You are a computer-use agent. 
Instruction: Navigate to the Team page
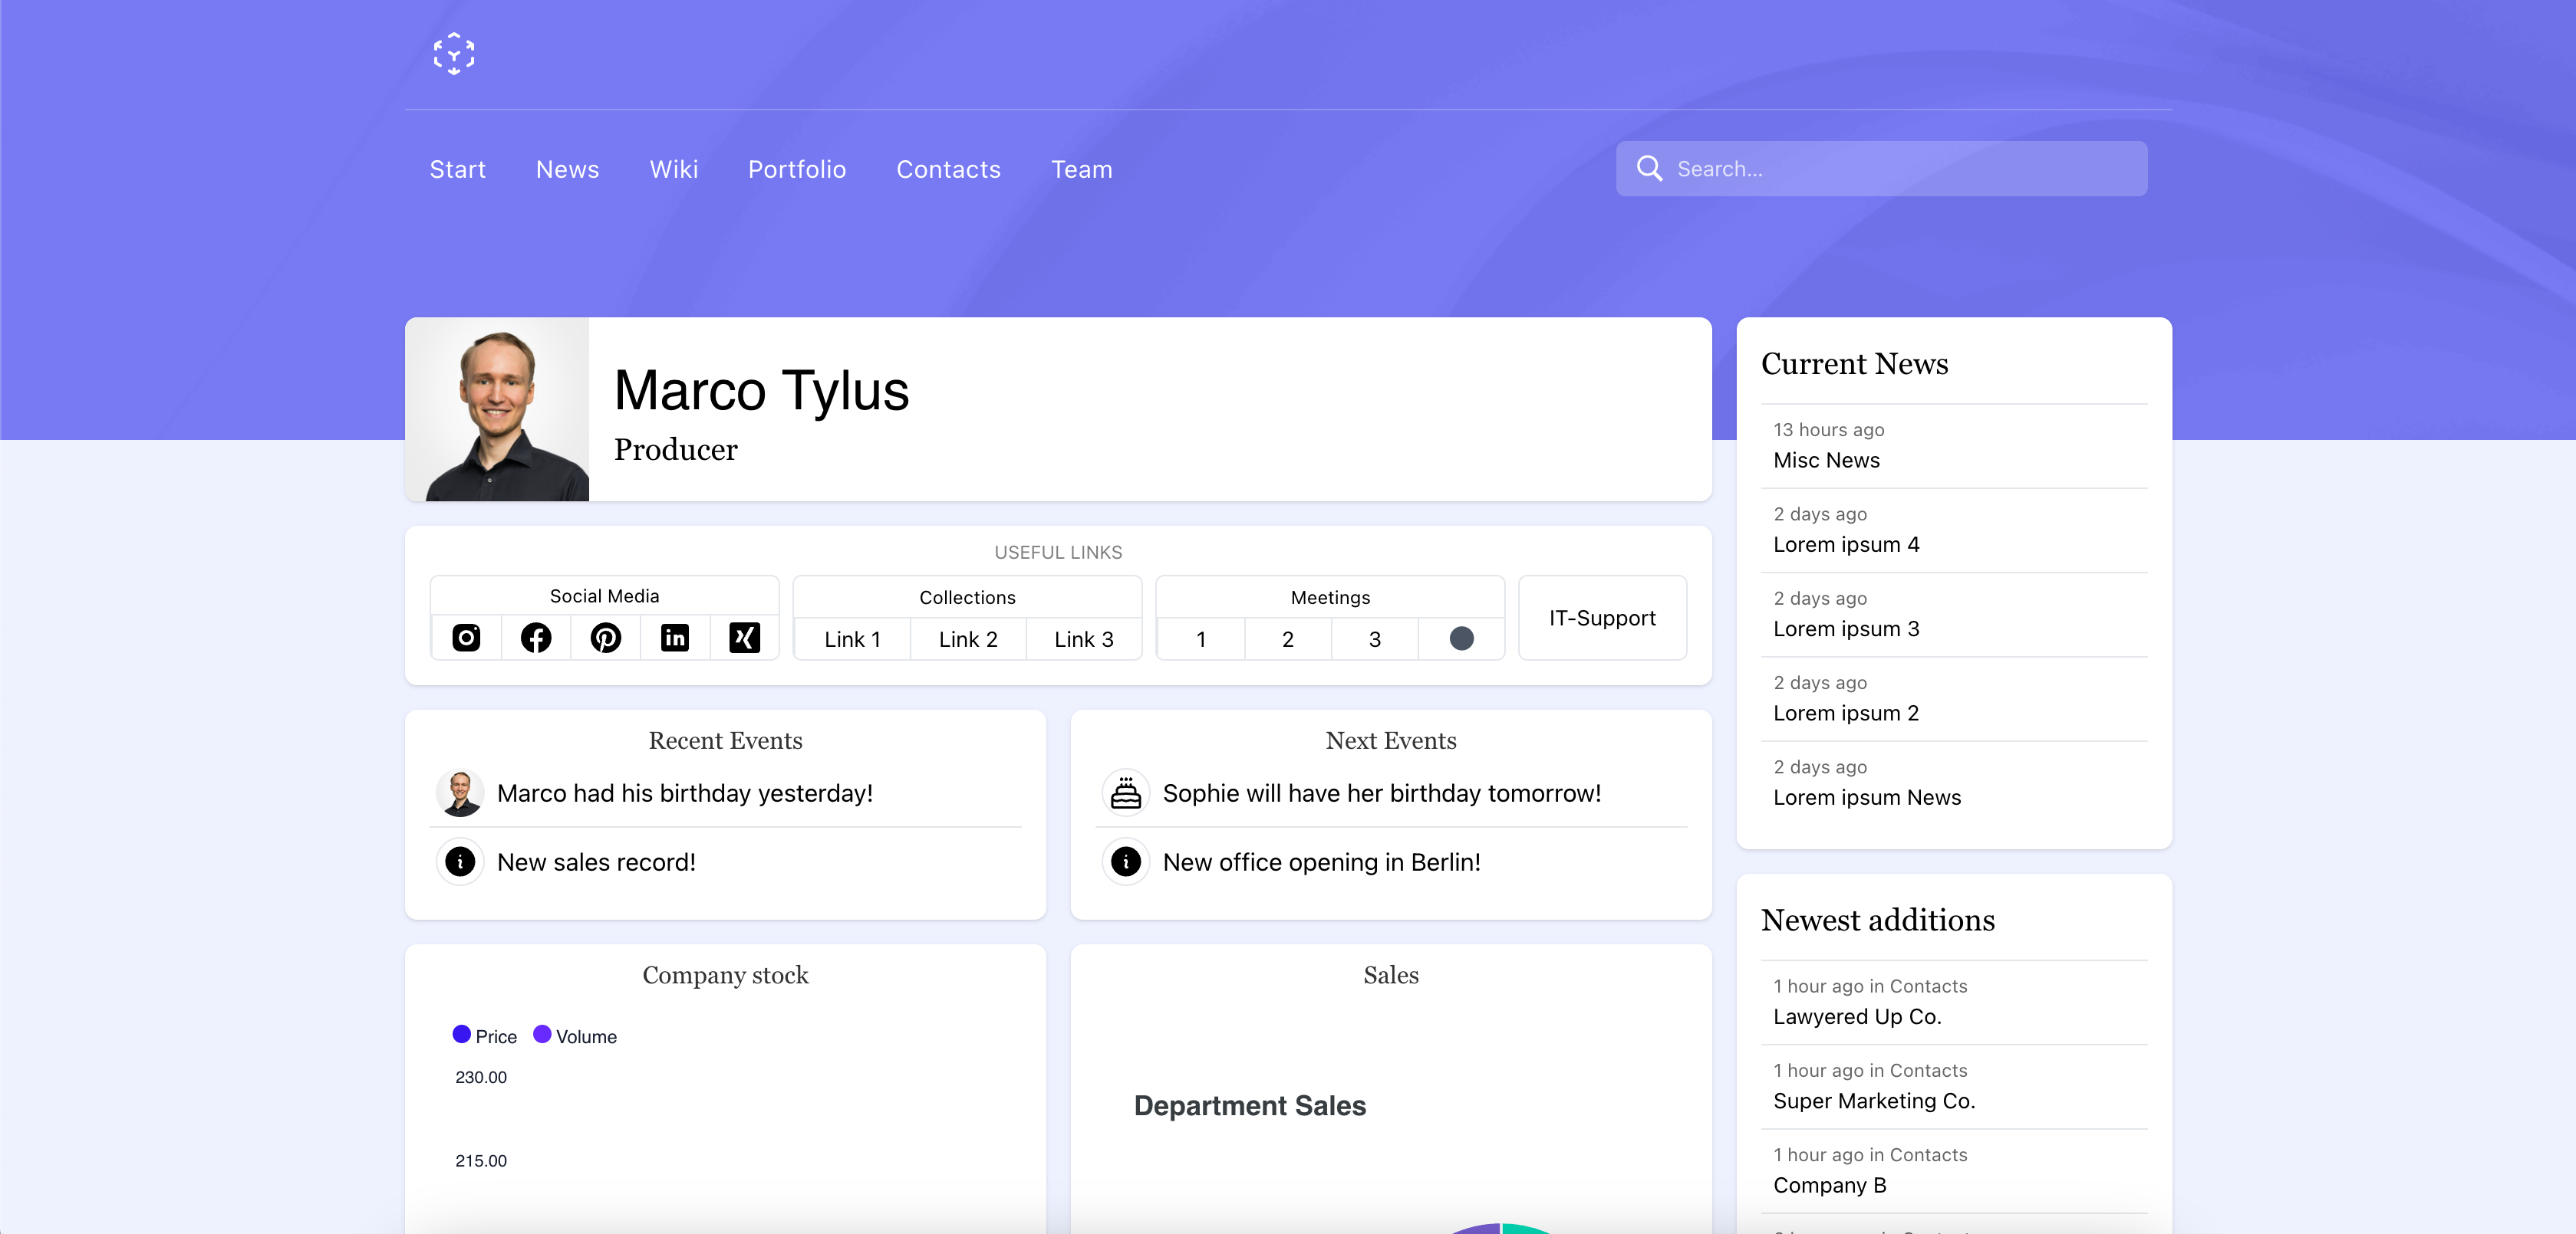pyautogui.click(x=1081, y=169)
